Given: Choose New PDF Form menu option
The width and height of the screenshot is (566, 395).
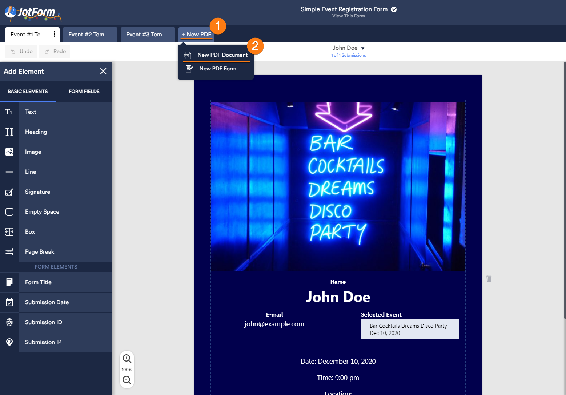Looking at the screenshot, I should [217, 69].
